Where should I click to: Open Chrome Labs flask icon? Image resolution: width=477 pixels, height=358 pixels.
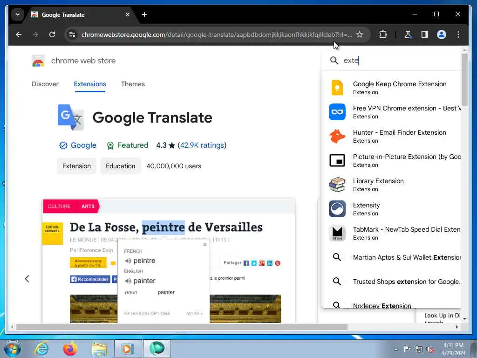pyautogui.click(x=408, y=34)
